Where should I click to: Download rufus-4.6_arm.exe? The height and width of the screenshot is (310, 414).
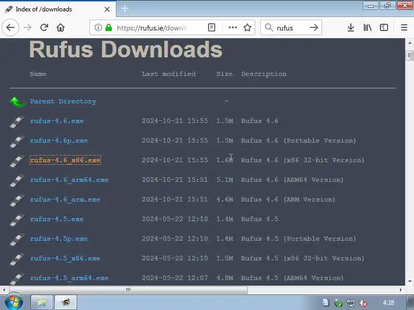click(x=65, y=199)
